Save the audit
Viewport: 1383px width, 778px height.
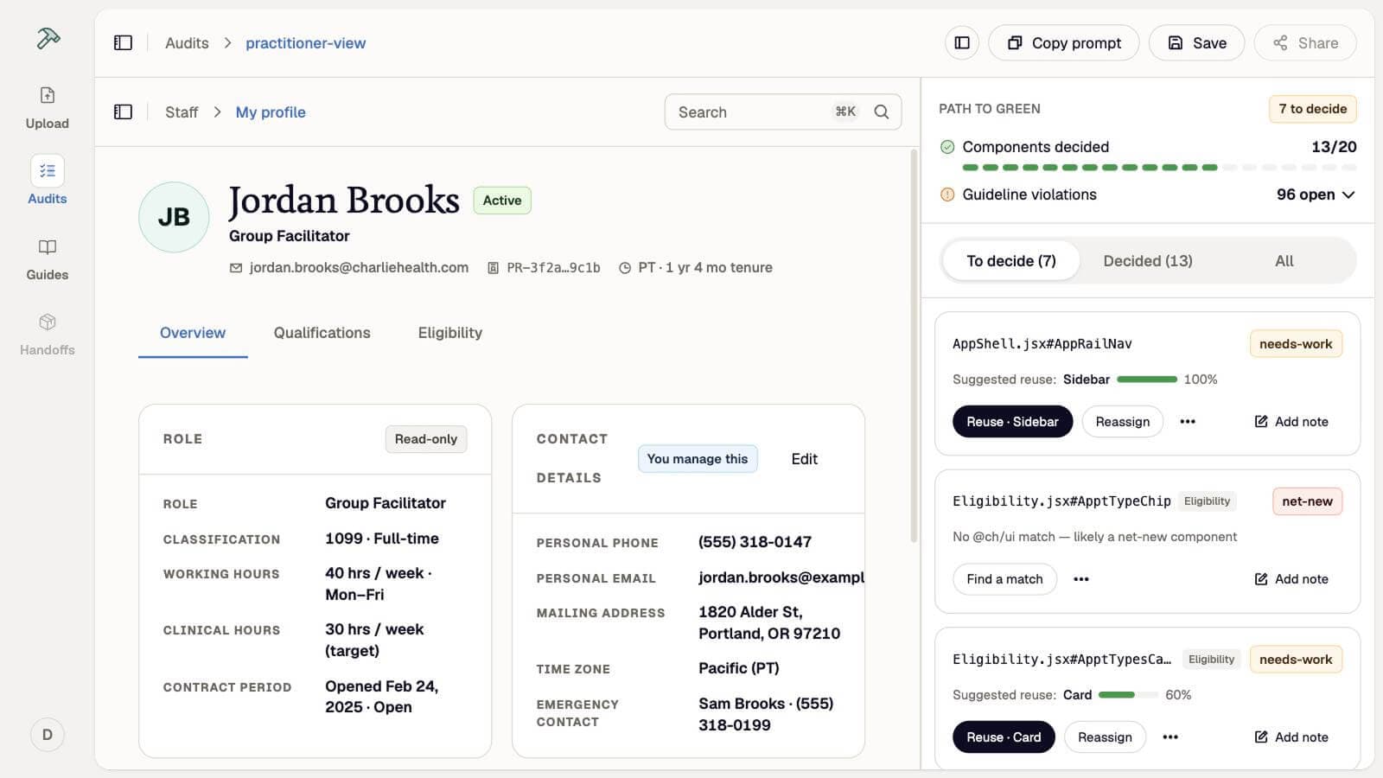pyautogui.click(x=1196, y=43)
